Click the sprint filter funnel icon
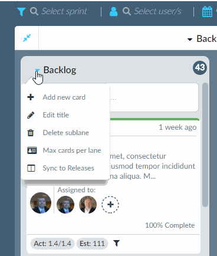 [21, 12]
